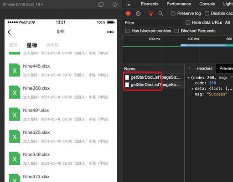Clear the network log
Screen dimensions: 233x182
[x=138, y=14]
